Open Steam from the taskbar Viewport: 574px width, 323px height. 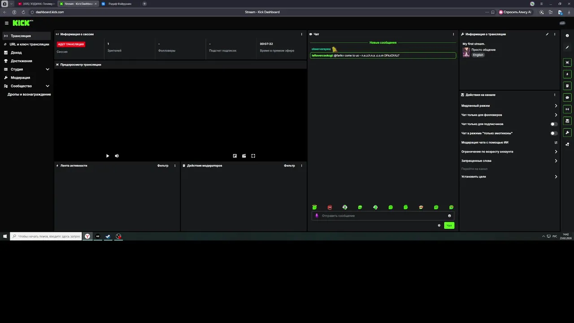point(108,236)
